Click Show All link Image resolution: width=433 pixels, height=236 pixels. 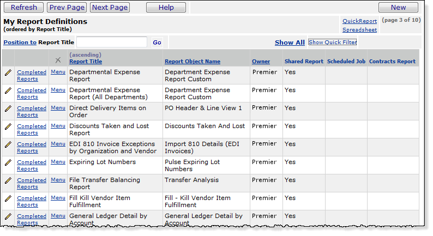[290, 43]
